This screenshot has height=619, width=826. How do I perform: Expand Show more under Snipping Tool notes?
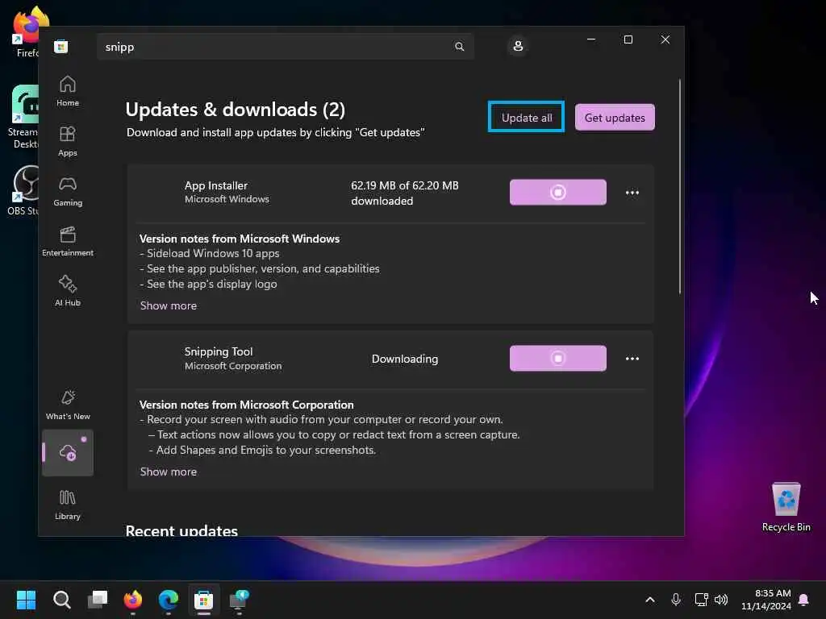click(x=168, y=472)
